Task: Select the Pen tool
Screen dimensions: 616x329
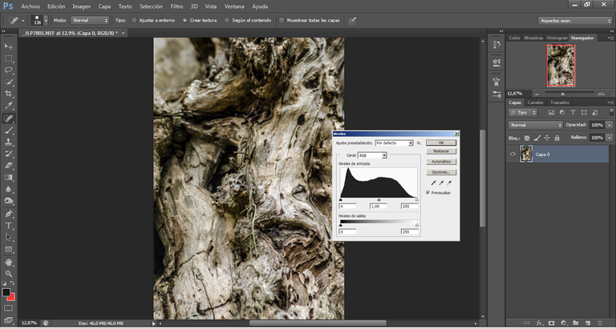Action: click(x=9, y=214)
